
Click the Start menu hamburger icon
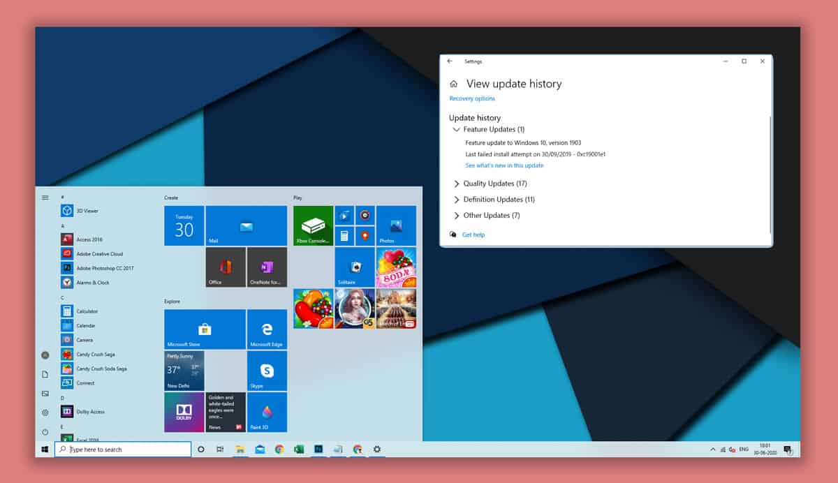tap(45, 198)
